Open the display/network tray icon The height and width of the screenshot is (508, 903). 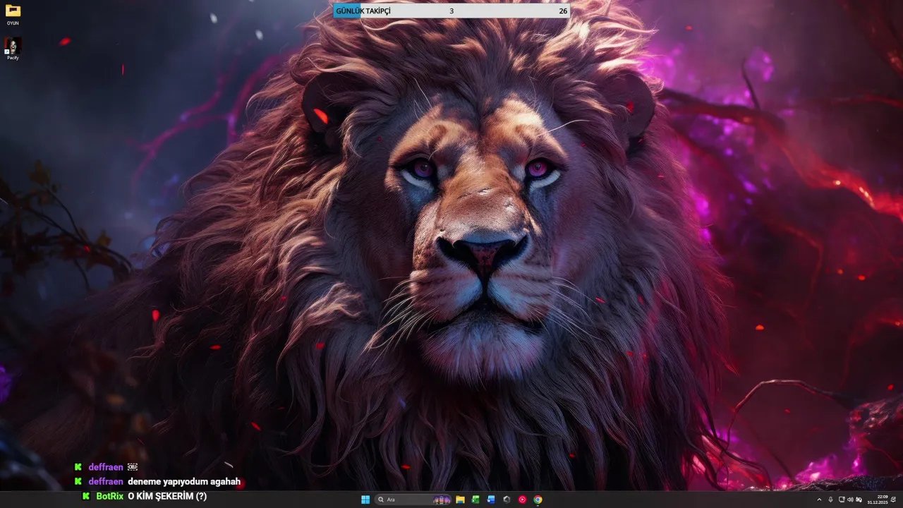click(x=842, y=500)
